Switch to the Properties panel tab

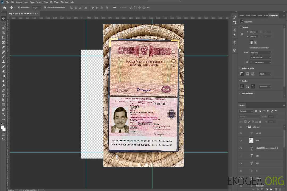(x=273, y=15)
